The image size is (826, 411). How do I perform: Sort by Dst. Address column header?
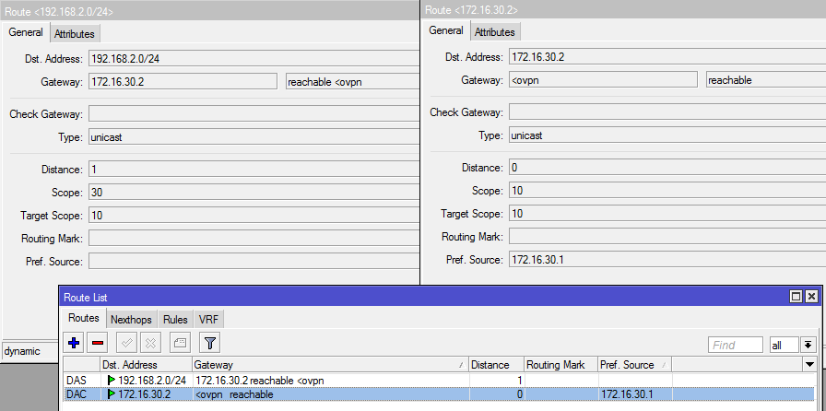coord(143,365)
